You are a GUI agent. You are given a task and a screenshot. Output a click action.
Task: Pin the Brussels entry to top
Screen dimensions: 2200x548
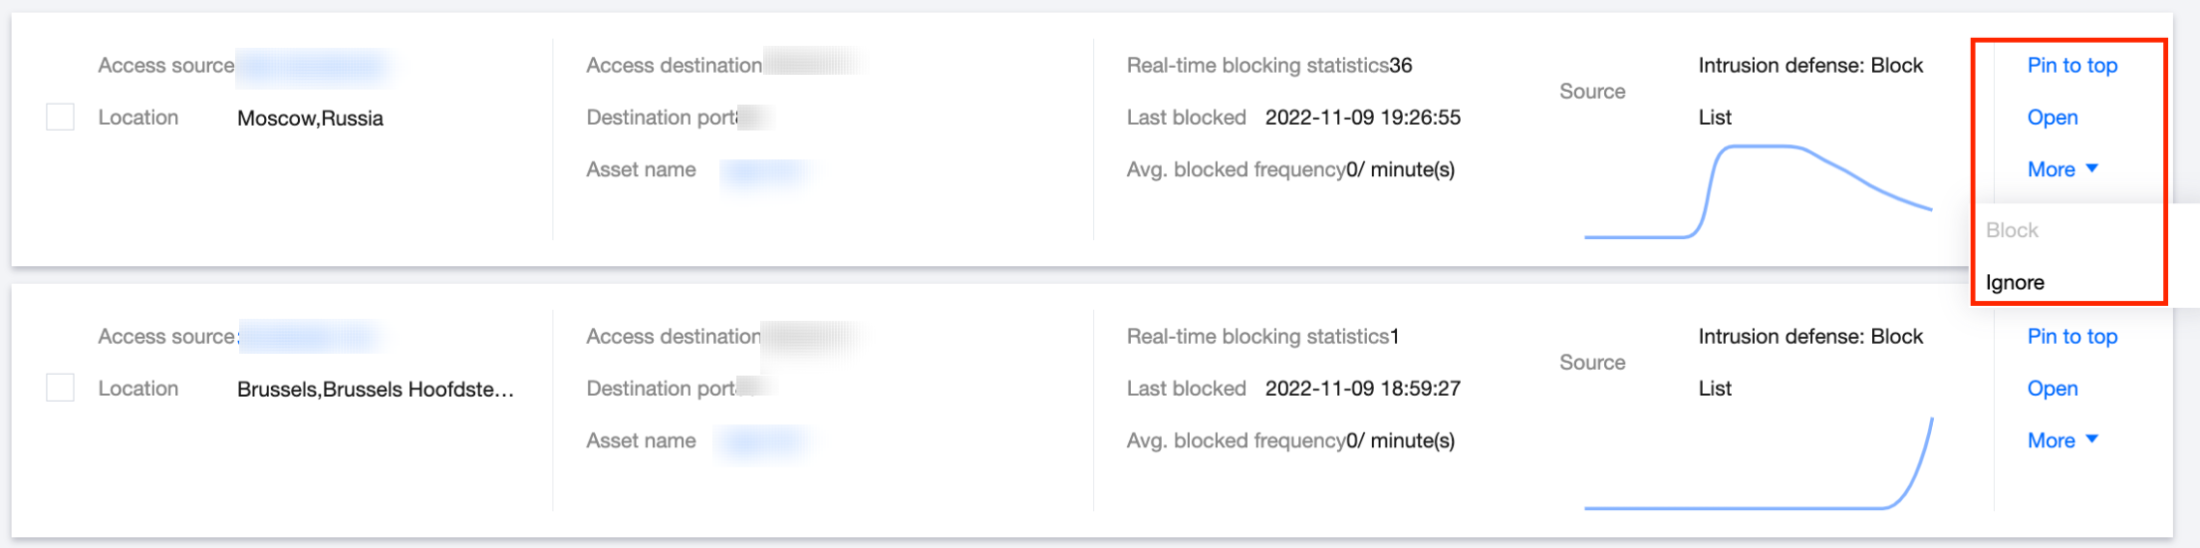pos(2071,337)
